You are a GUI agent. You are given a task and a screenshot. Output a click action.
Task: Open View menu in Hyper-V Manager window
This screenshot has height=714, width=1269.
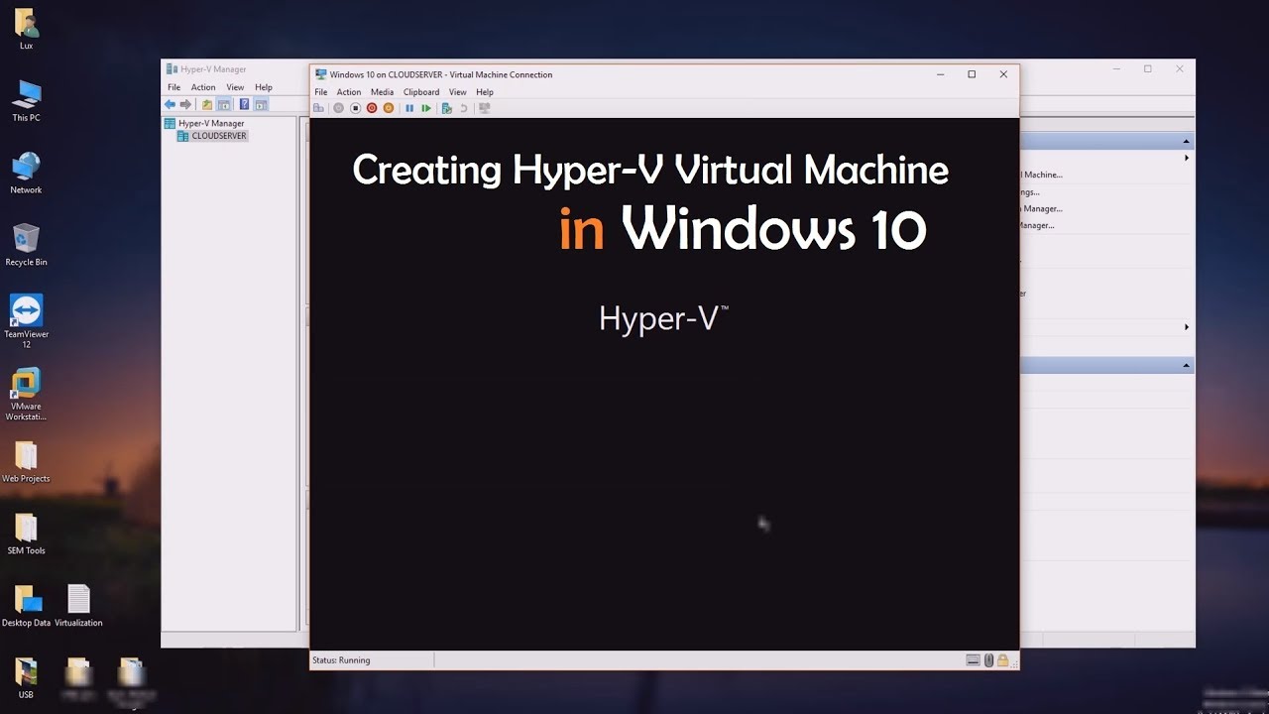[x=235, y=87]
